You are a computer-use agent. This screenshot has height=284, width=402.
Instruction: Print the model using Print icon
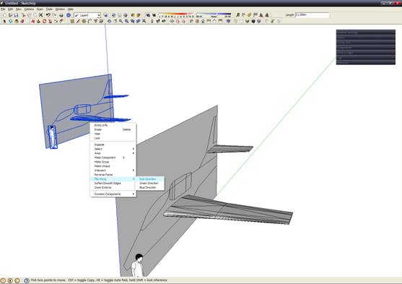pyautogui.click(x=61, y=15)
